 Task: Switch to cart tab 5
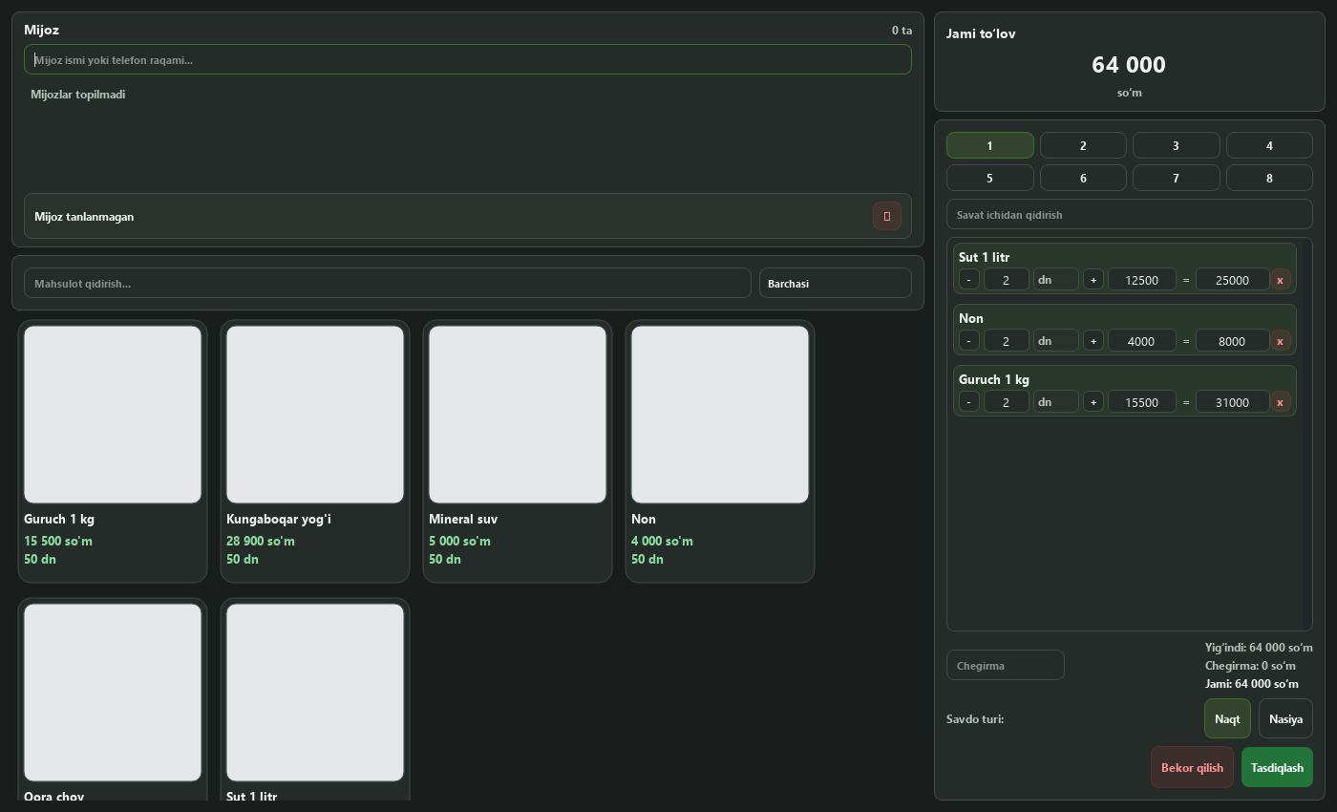pos(990,178)
